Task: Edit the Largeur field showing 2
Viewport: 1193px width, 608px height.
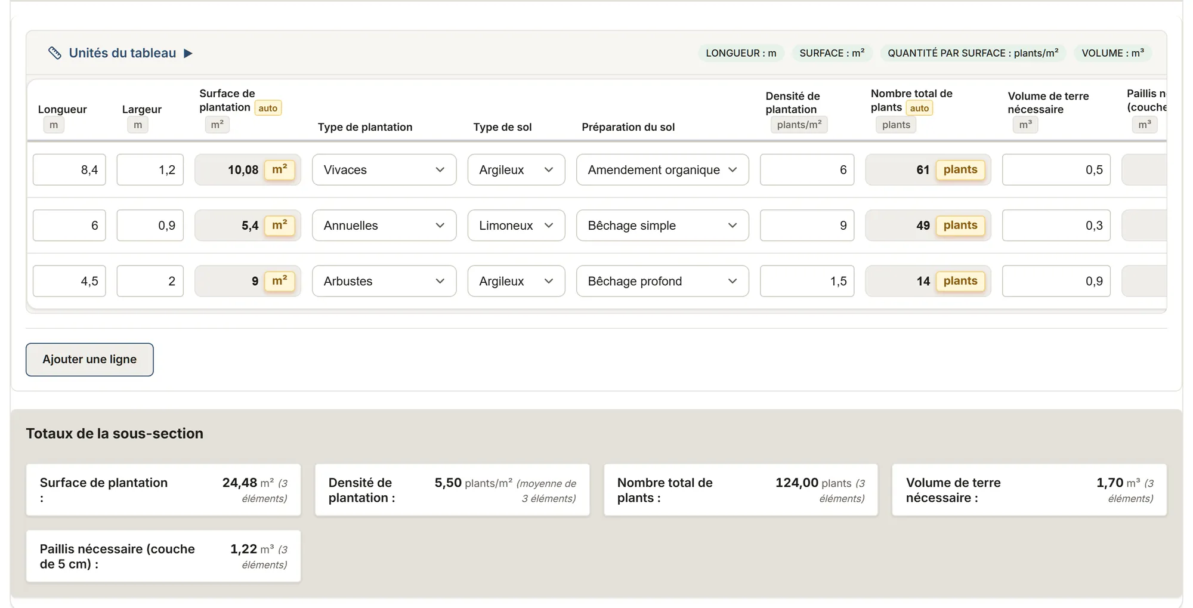Action: [150, 281]
